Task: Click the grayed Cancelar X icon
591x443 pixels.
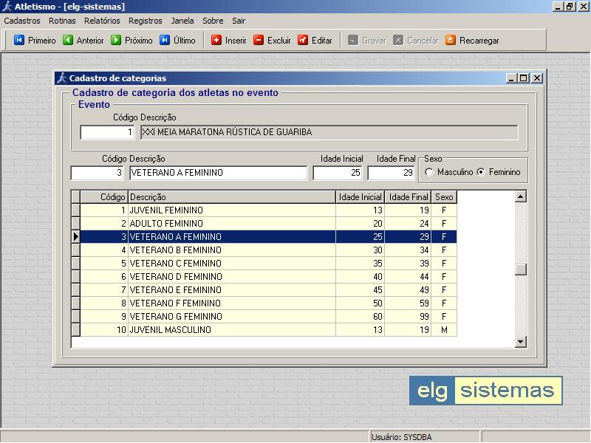Action: [398, 40]
